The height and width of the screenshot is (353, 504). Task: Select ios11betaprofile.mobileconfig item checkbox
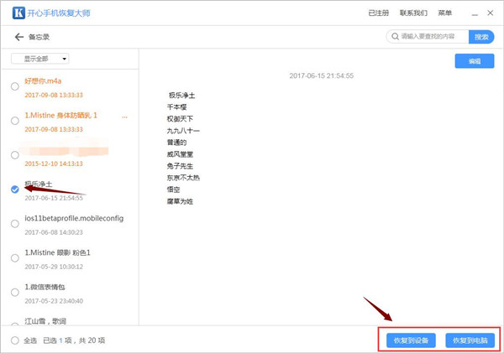(x=15, y=224)
